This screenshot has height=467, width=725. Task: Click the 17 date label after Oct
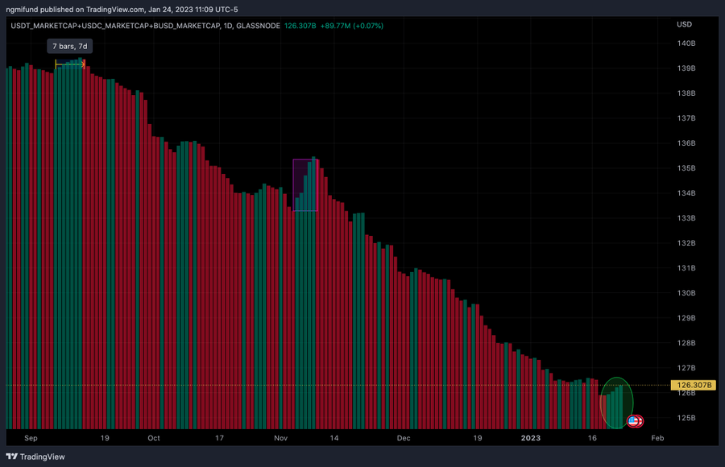219,438
